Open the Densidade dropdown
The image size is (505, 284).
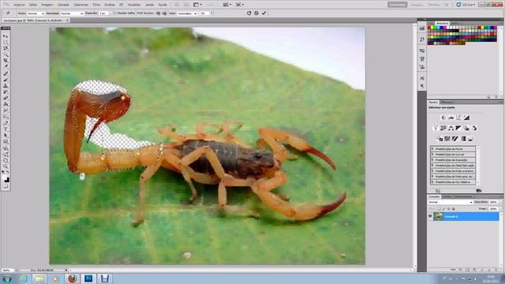coord(72,13)
